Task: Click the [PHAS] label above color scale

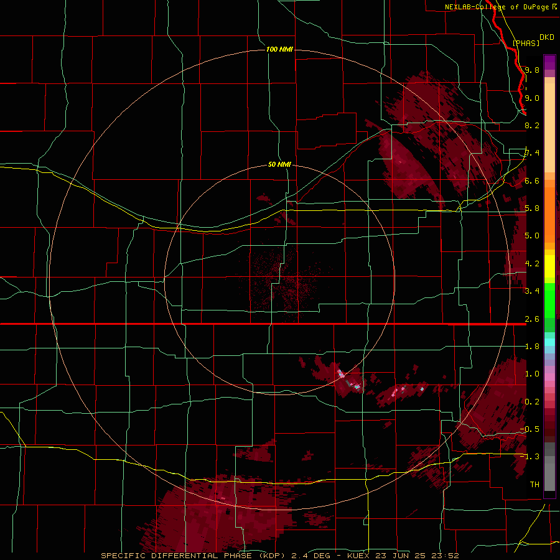Action: 526,43
